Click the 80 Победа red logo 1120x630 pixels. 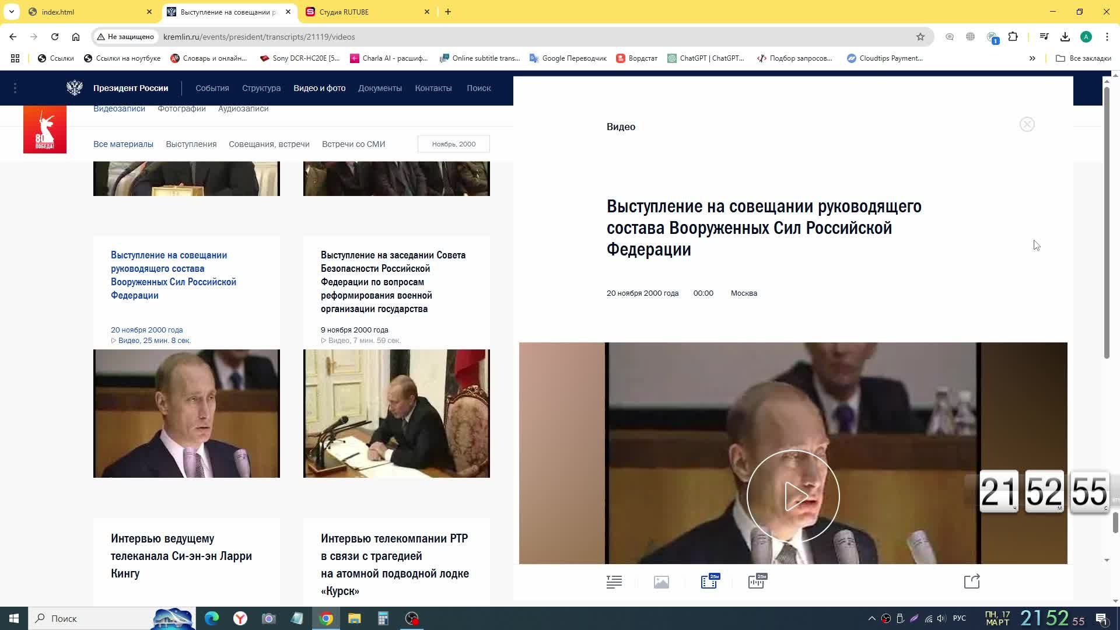45,129
